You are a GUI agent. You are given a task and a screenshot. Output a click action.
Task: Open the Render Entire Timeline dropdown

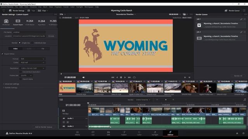click(x=143, y=100)
